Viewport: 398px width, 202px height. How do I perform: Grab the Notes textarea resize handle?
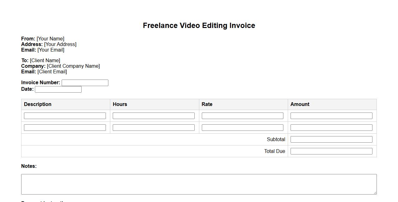[x=375, y=193]
